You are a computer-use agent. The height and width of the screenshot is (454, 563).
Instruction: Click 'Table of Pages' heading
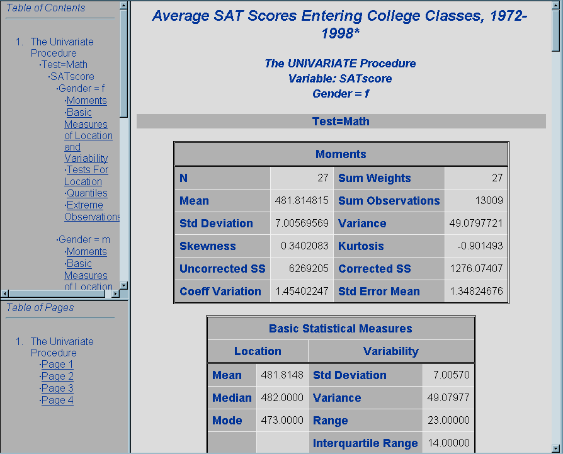[40, 307]
